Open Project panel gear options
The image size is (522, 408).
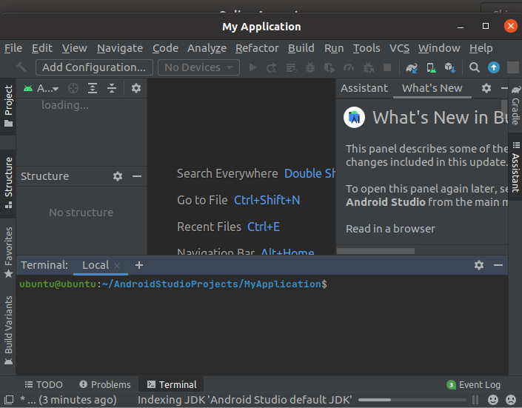pos(135,88)
